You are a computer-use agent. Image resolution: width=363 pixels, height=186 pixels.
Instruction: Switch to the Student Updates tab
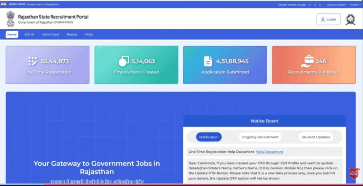(316, 137)
